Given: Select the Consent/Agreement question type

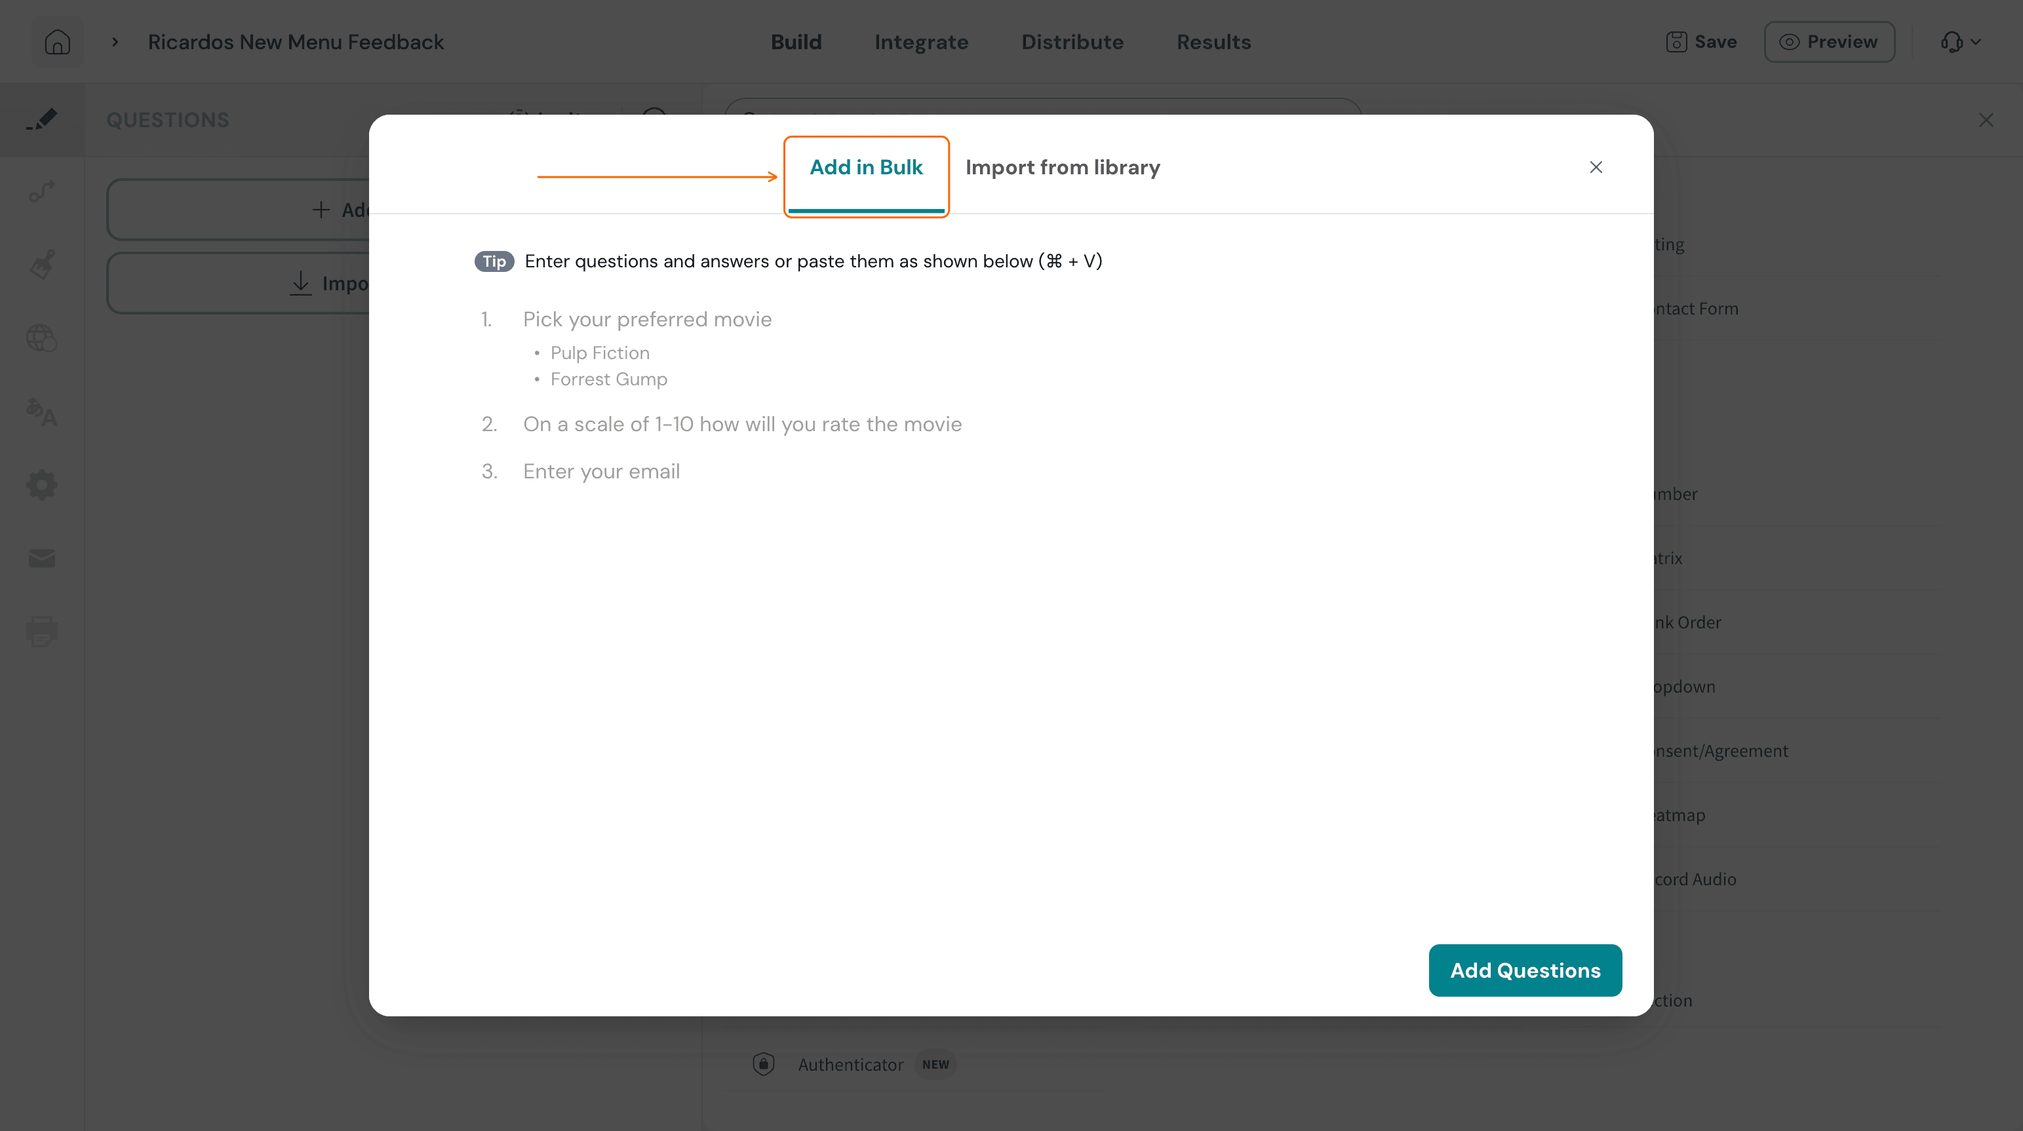Looking at the screenshot, I should 1721,751.
